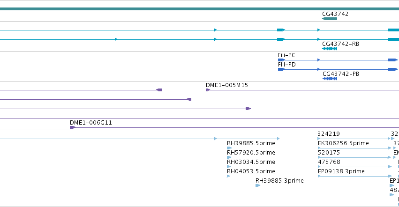This screenshot has width=399, height=207.
Task: Click the RH39885.5prime EST label
Action: click(251, 143)
